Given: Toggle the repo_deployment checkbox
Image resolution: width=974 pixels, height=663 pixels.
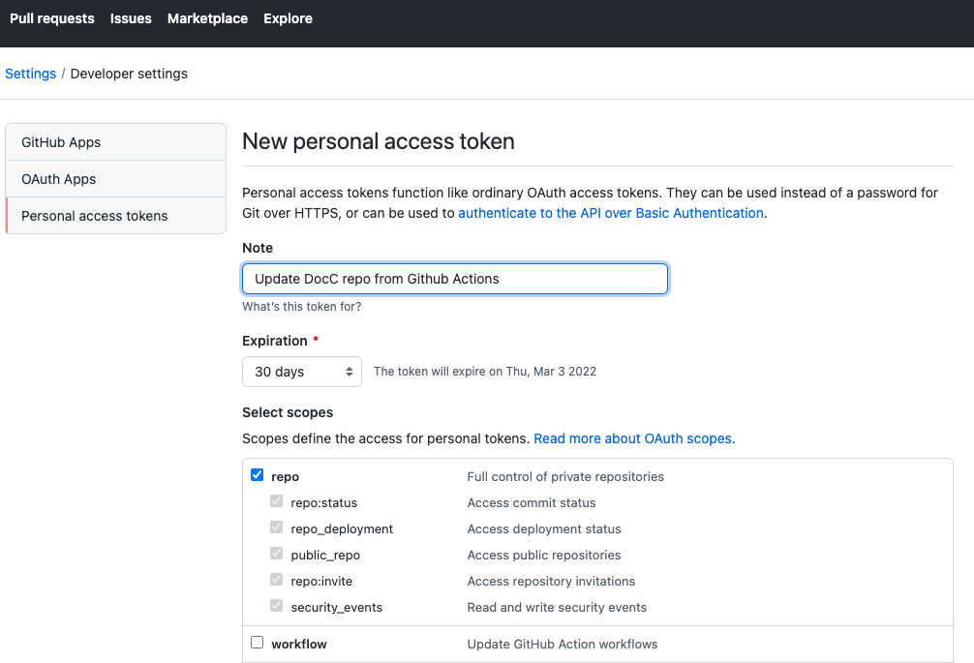Looking at the screenshot, I should click(x=277, y=527).
